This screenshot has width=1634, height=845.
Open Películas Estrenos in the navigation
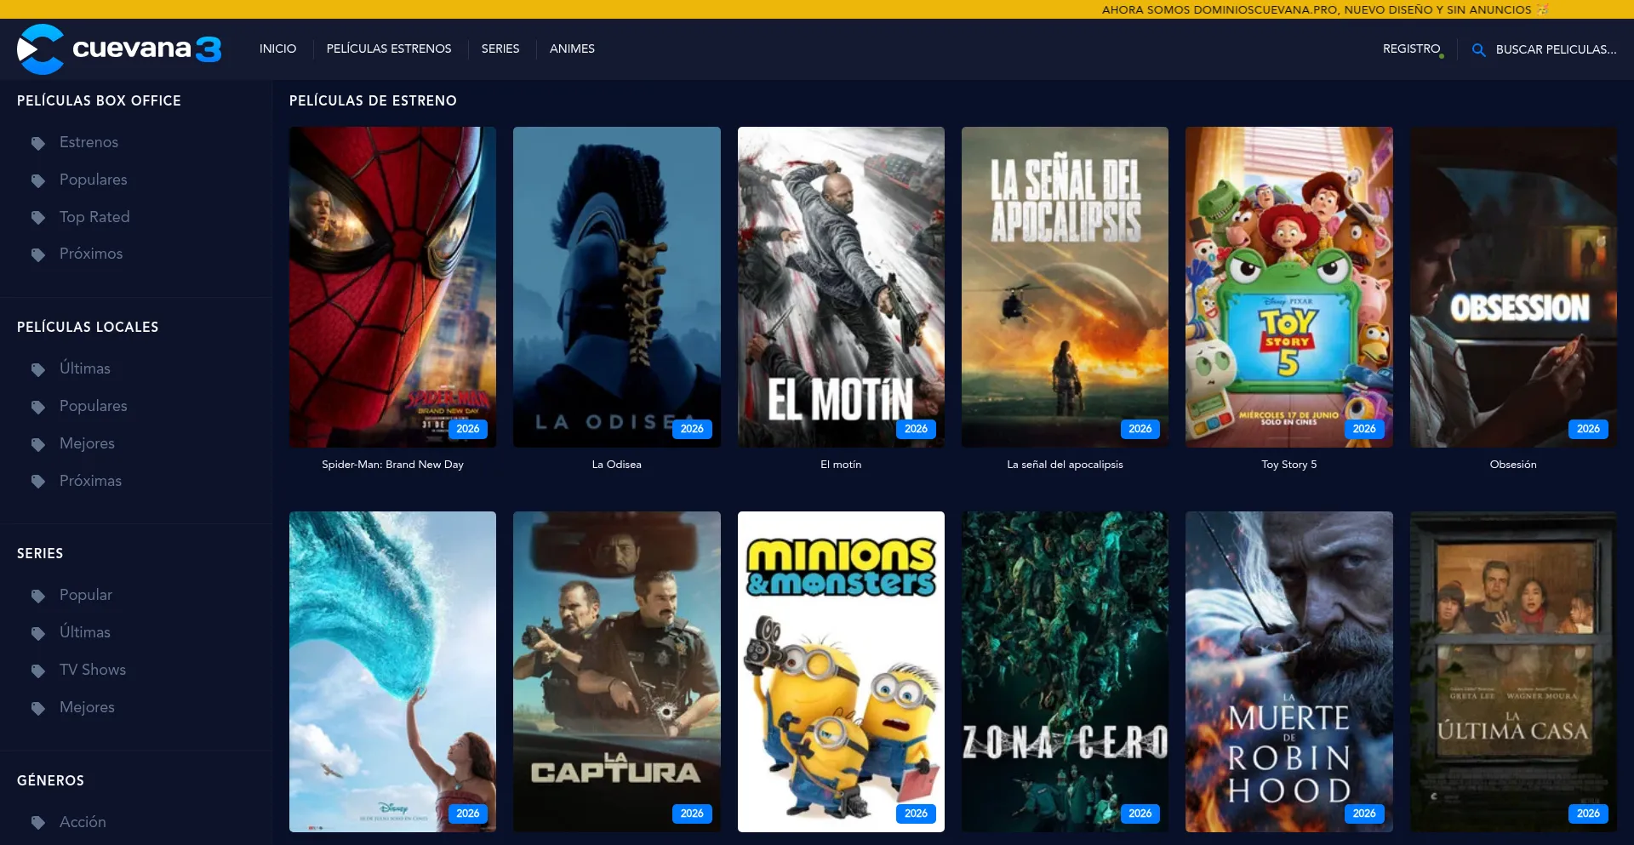[389, 49]
